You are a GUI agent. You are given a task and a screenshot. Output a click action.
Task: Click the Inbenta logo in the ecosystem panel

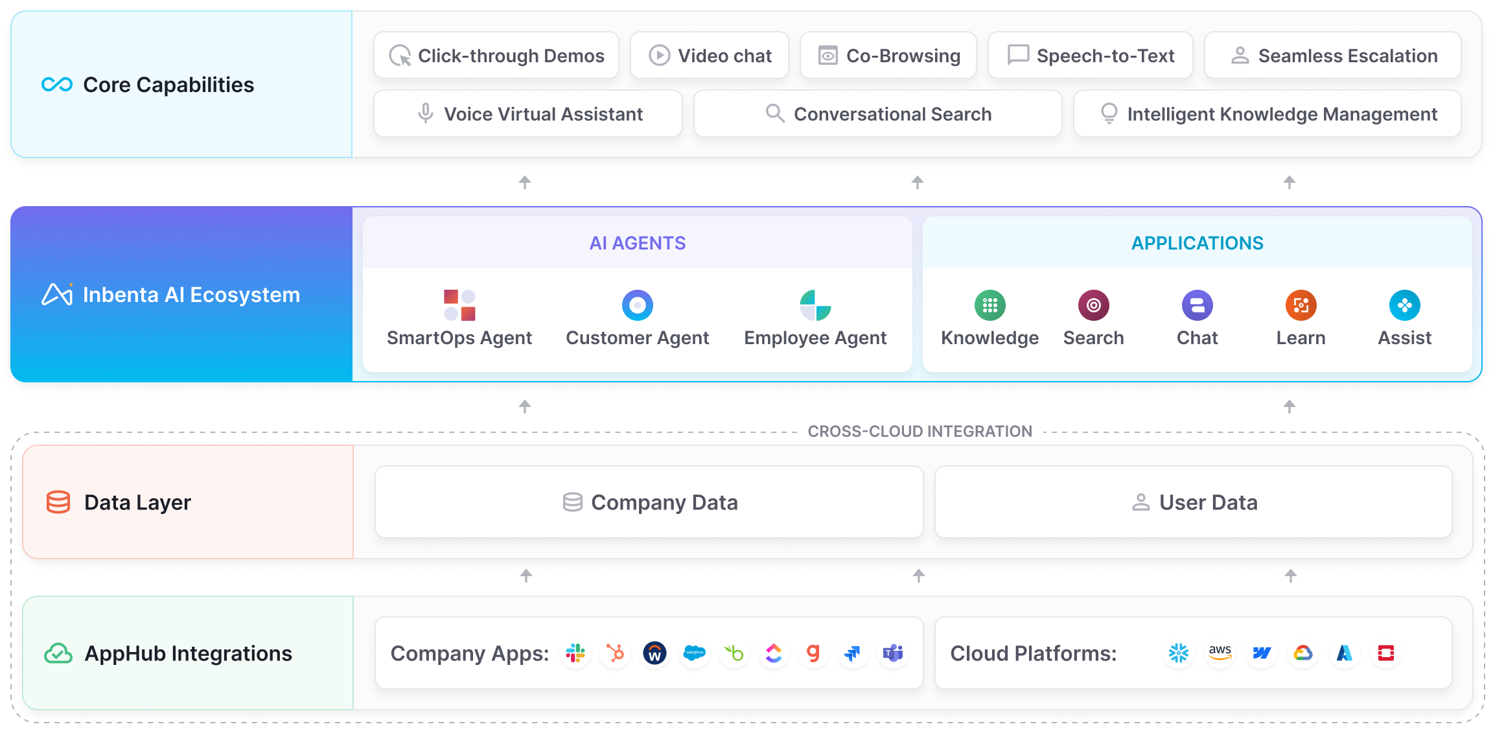coord(58,294)
